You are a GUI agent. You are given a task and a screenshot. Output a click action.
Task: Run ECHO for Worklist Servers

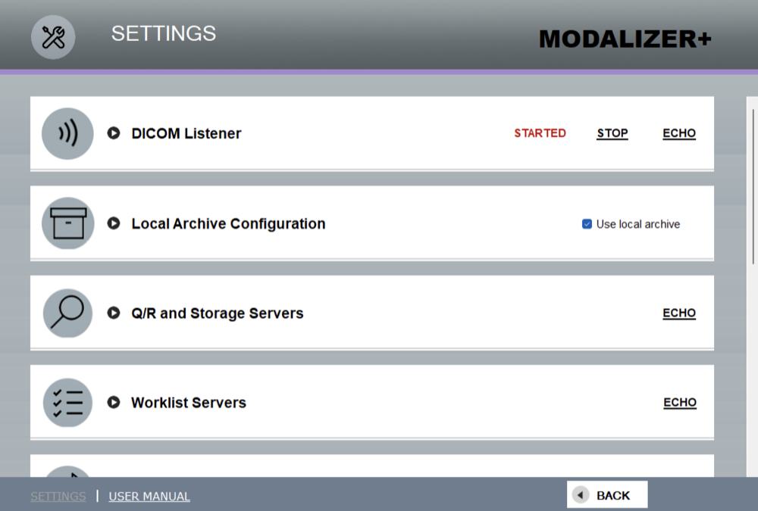[x=680, y=402]
